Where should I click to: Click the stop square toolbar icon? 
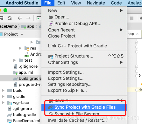click(x=132, y=18)
